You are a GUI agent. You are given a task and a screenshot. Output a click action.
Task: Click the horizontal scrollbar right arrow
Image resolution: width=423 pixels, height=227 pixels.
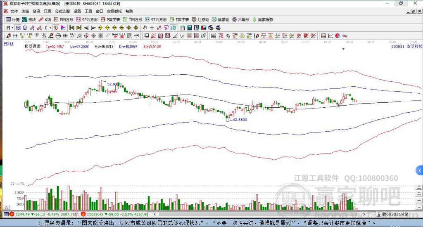coord(364,214)
